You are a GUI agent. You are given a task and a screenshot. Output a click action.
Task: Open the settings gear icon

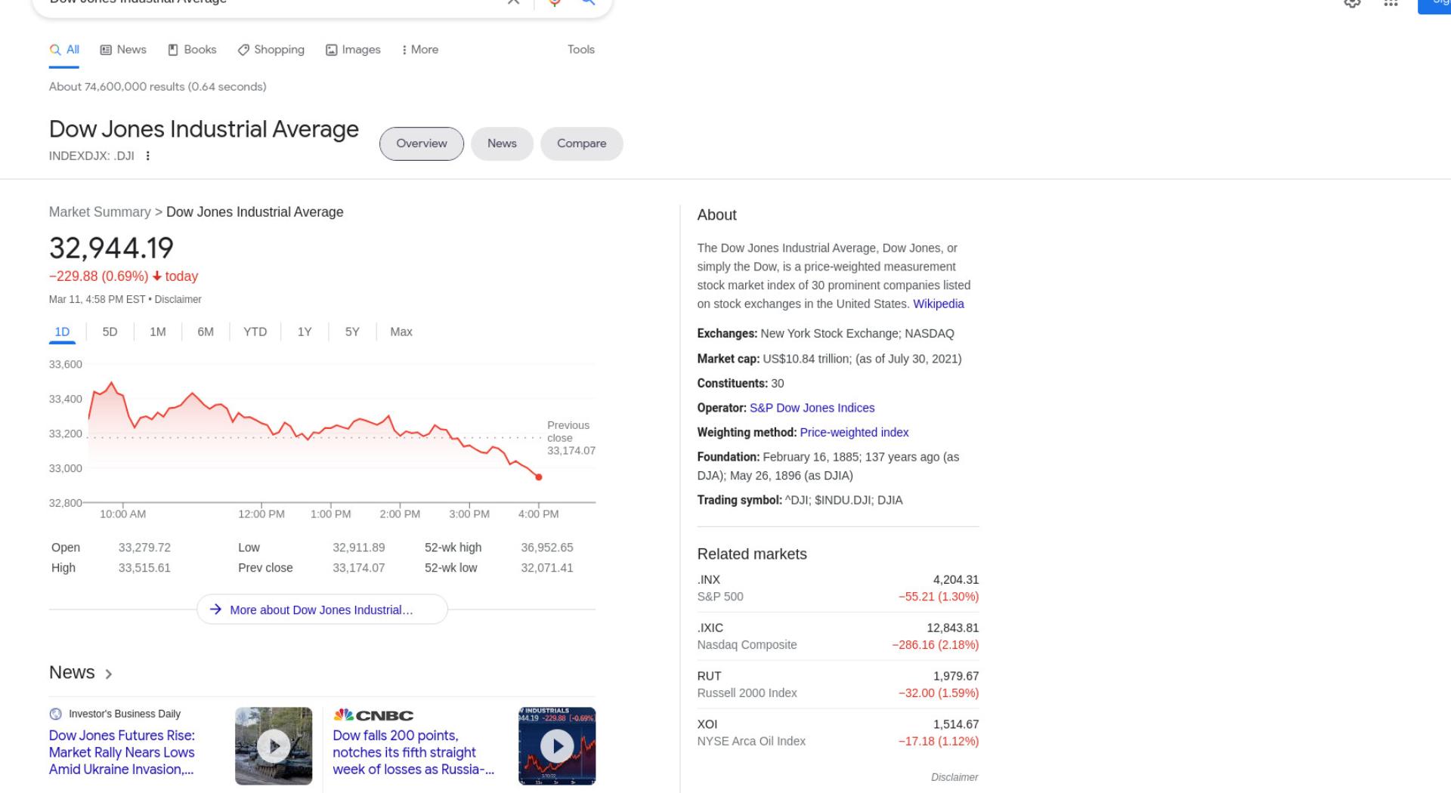pyautogui.click(x=1353, y=3)
